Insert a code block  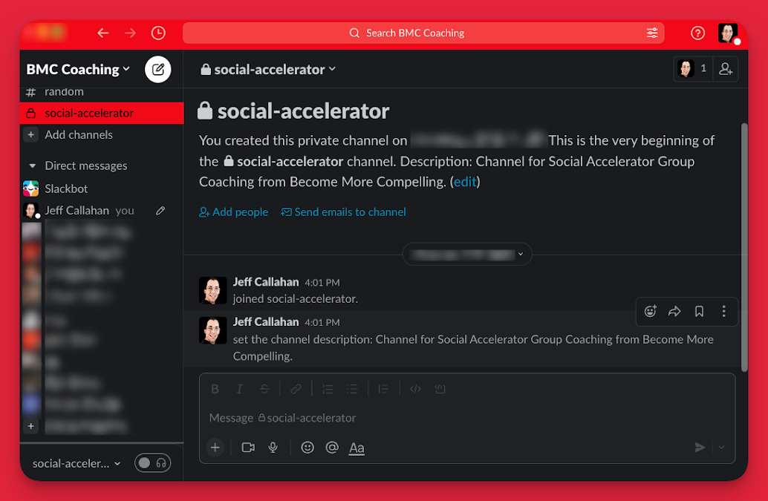click(x=440, y=389)
